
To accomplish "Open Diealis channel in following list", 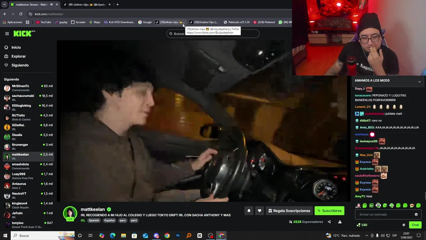I will point(28,137).
